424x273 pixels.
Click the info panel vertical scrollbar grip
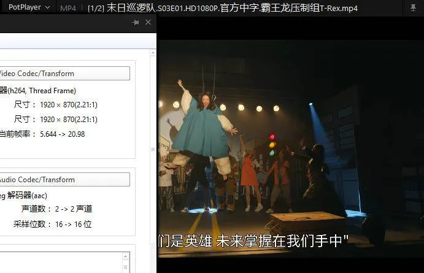pyautogui.click(x=153, y=149)
